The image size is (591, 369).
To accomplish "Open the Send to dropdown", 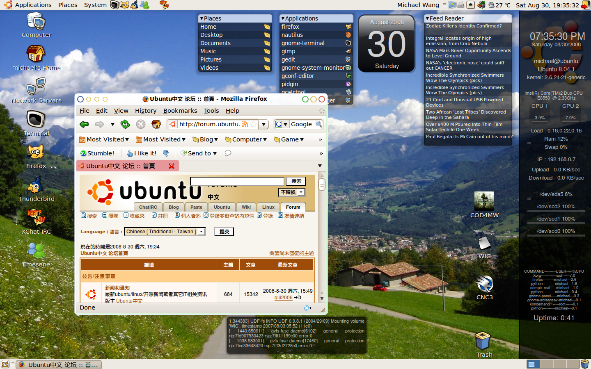I will click(199, 153).
